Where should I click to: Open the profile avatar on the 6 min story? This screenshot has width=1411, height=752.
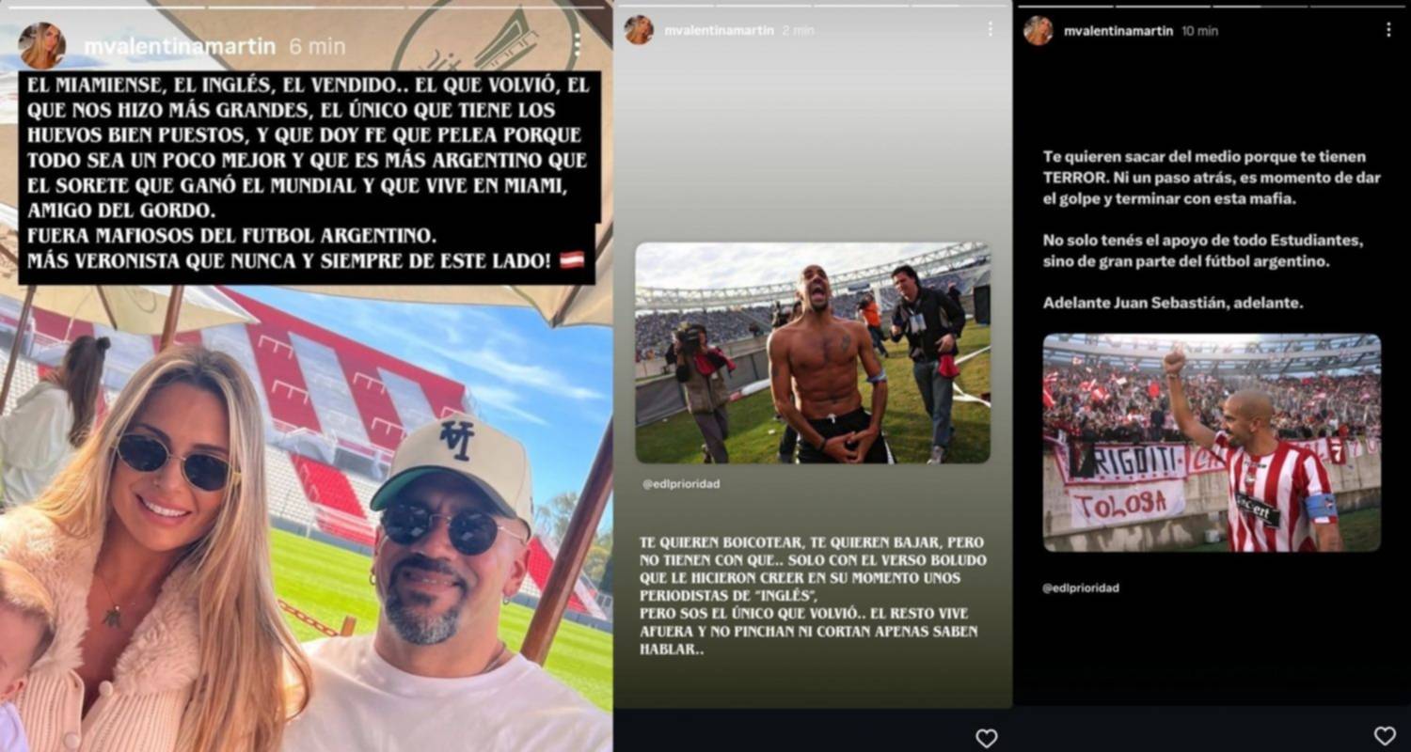[x=42, y=46]
